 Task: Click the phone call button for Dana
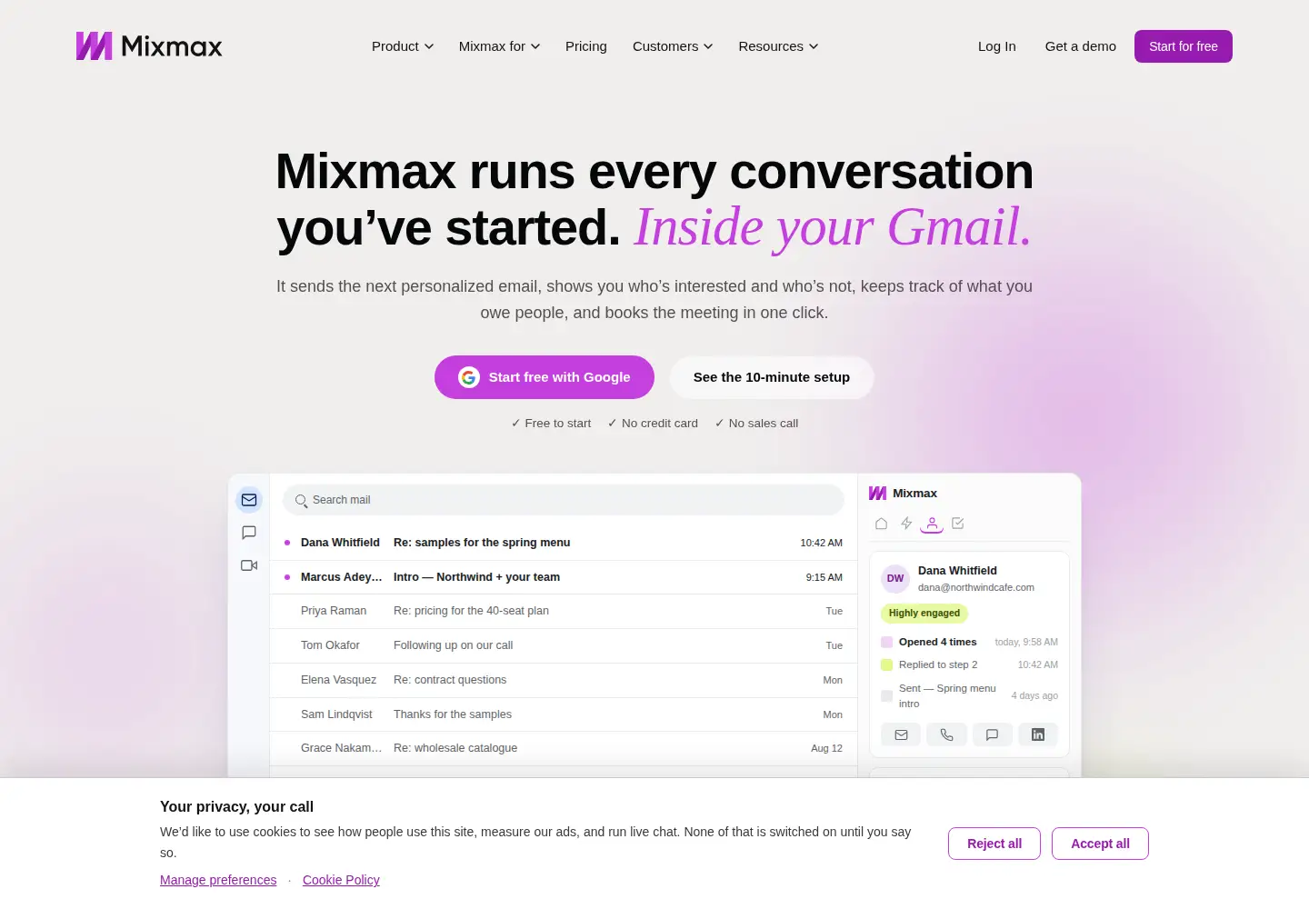coord(946,734)
